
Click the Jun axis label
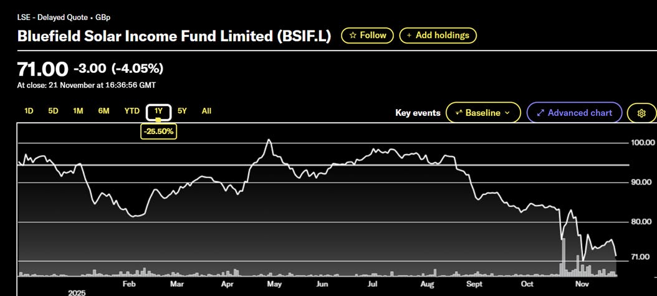(322, 284)
